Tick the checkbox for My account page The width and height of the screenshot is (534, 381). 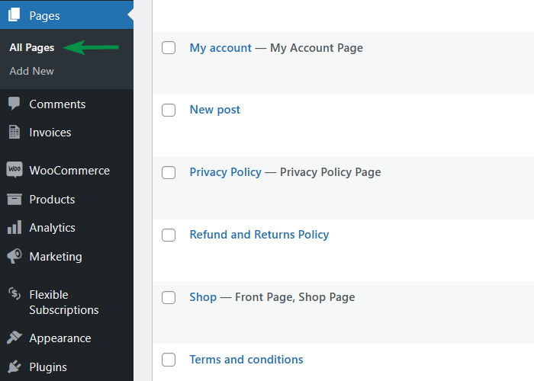click(169, 48)
